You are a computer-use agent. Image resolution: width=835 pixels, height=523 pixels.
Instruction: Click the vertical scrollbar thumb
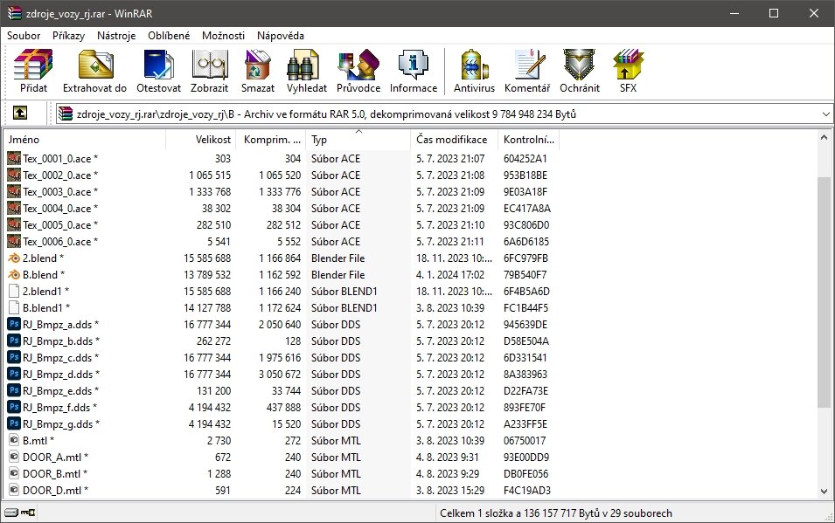(824, 292)
